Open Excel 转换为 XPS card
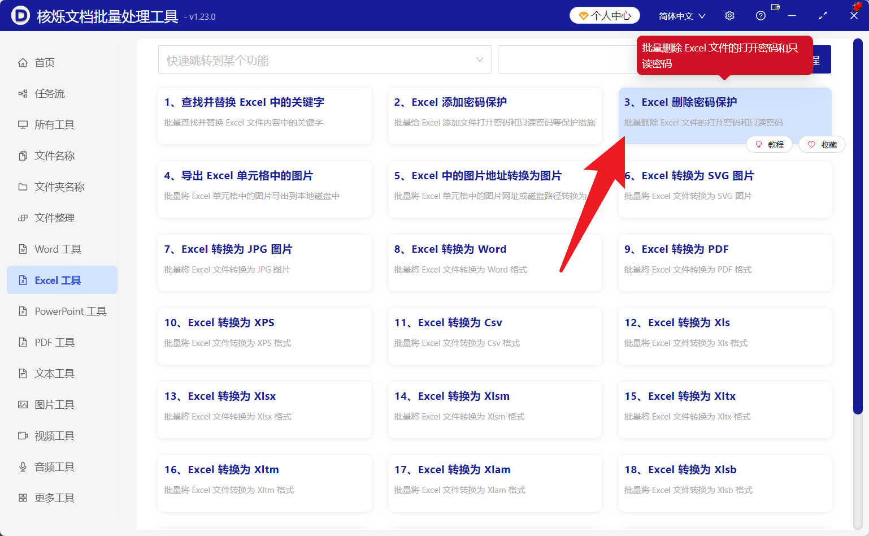Screen dimensions: 869x536 [265, 336]
